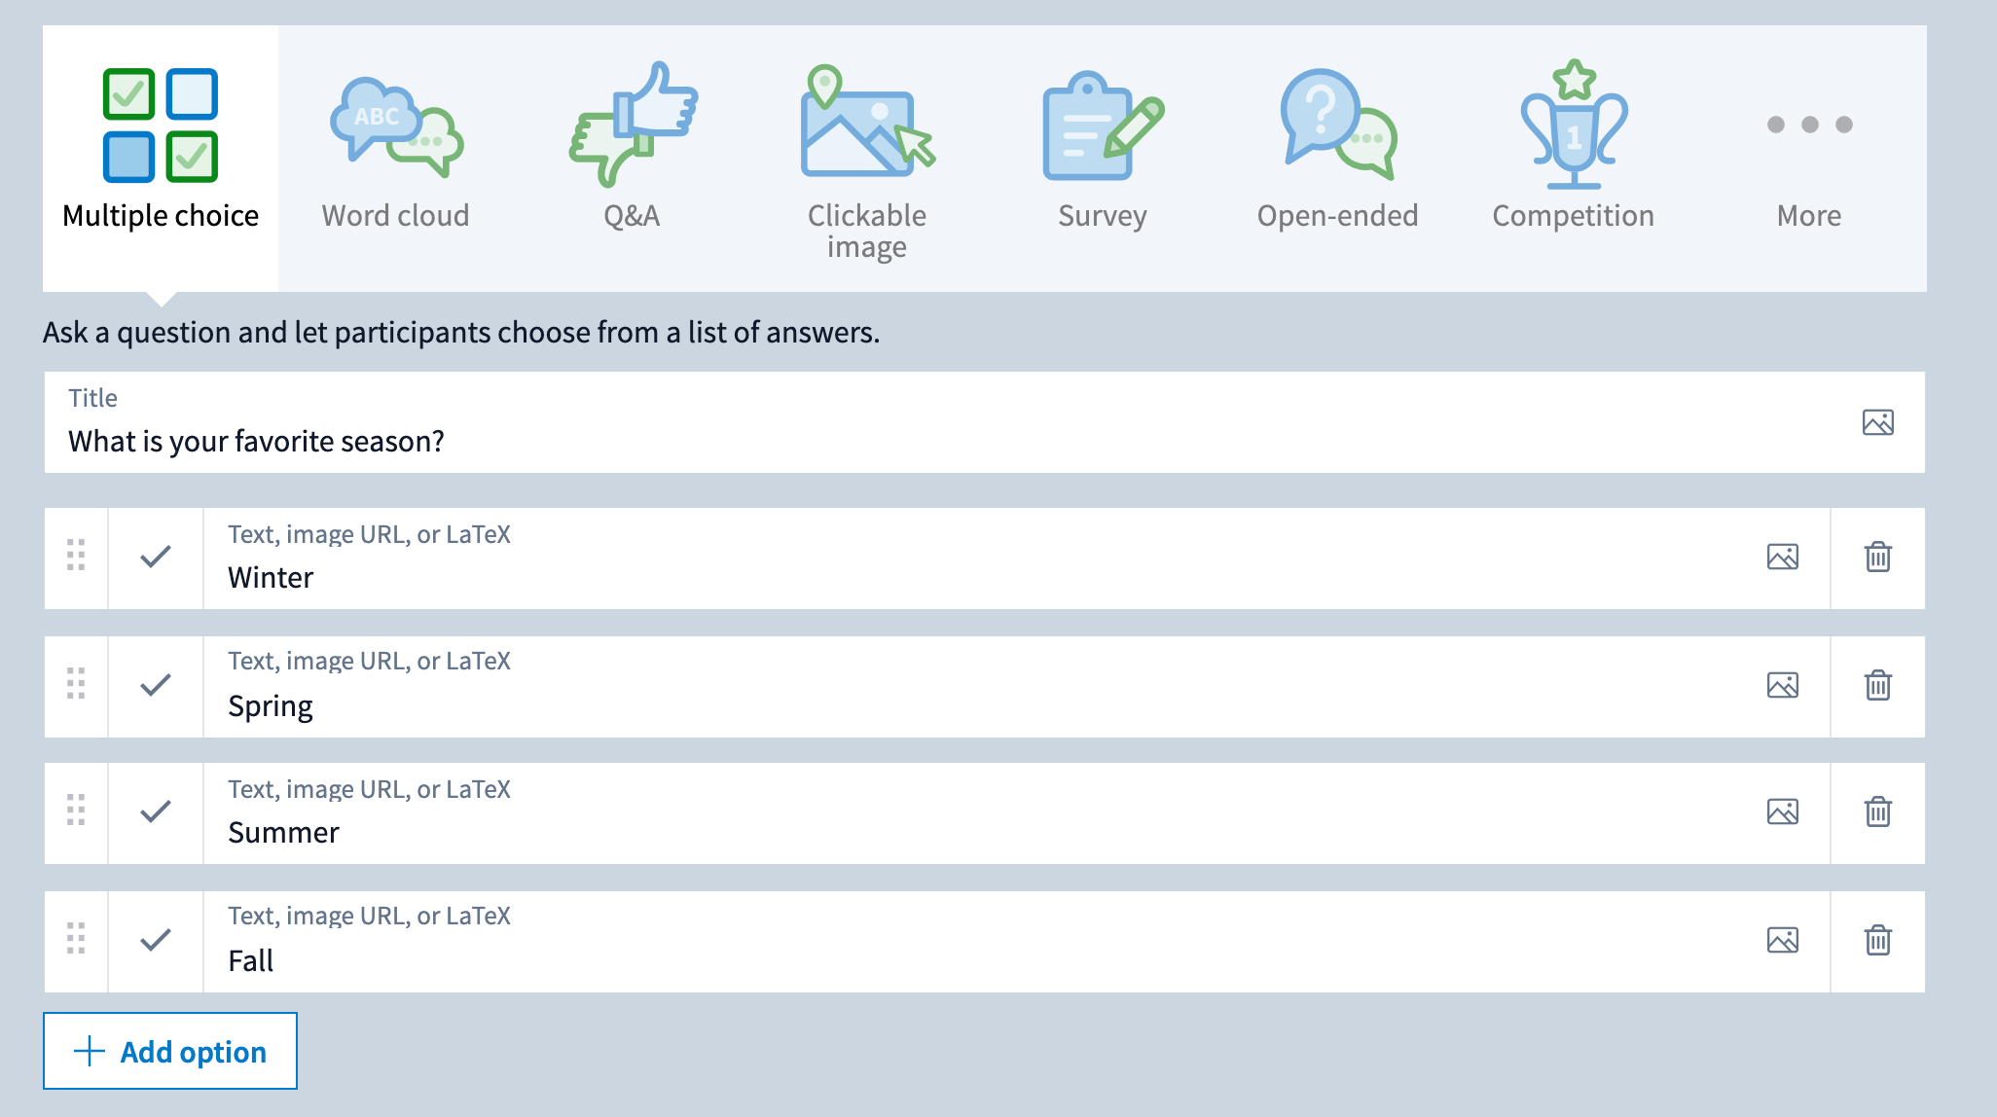The image size is (1997, 1117).
Task: Switch to the Competition activity type
Action: coord(1573,156)
